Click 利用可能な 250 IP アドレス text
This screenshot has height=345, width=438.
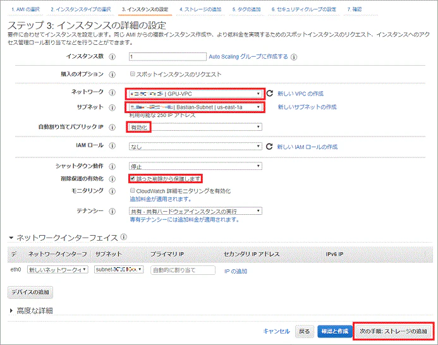(x=162, y=115)
